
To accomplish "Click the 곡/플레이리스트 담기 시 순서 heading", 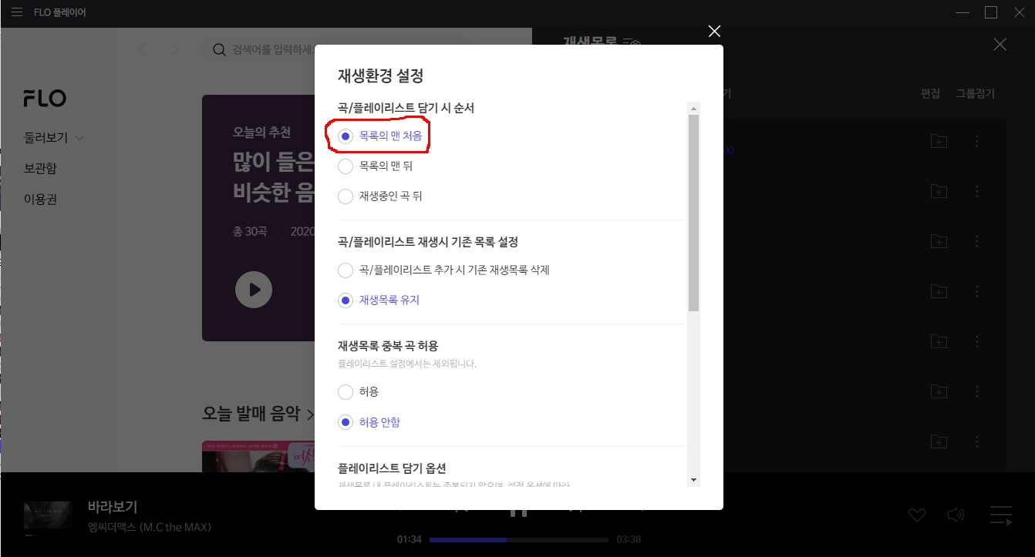I will [x=406, y=108].
